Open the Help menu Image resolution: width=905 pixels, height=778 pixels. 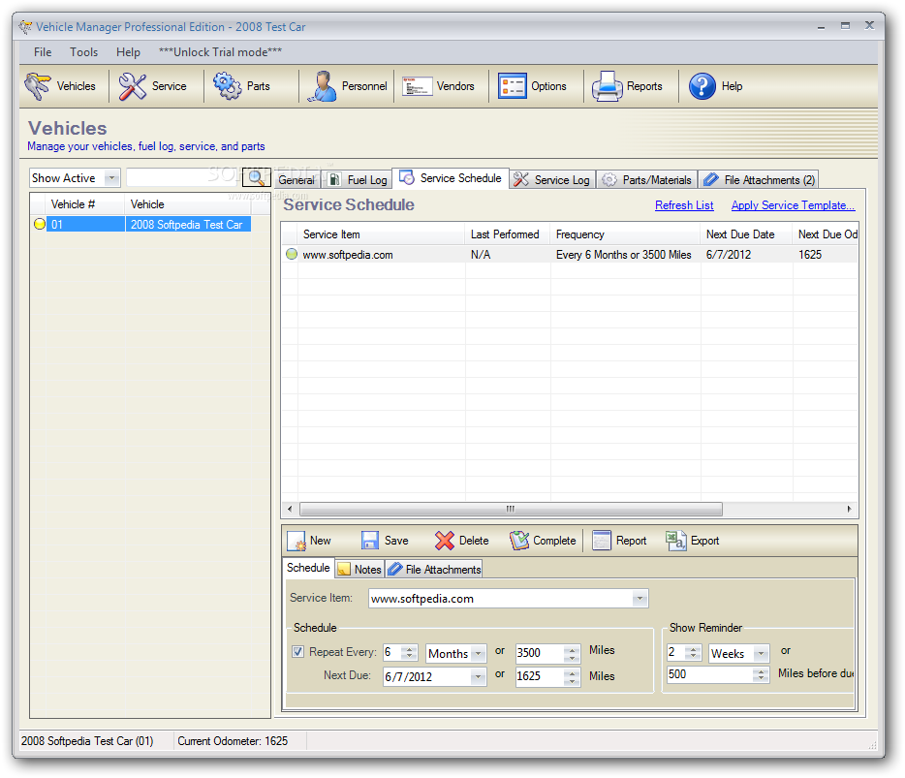pyautogui.click(x=128, y=52)
